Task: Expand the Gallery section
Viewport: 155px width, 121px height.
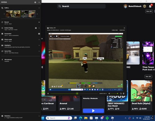Action: 39,8
